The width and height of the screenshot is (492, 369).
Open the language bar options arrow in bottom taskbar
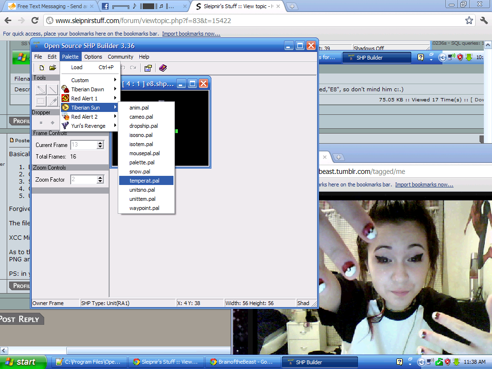coord(410,365)
